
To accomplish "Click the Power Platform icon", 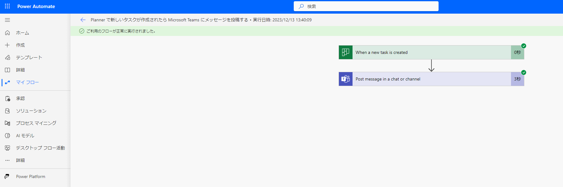I will (7, 176).
